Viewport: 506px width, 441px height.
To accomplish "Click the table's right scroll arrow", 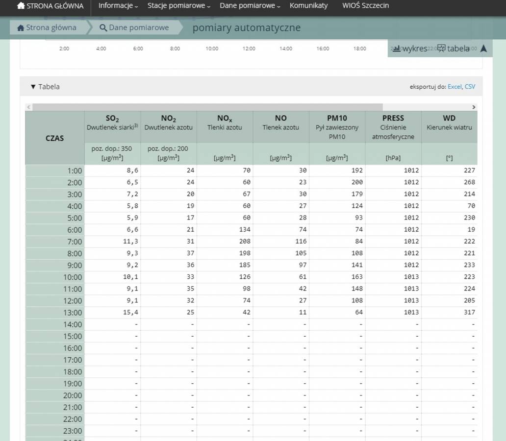I will [x=474, y=107].
